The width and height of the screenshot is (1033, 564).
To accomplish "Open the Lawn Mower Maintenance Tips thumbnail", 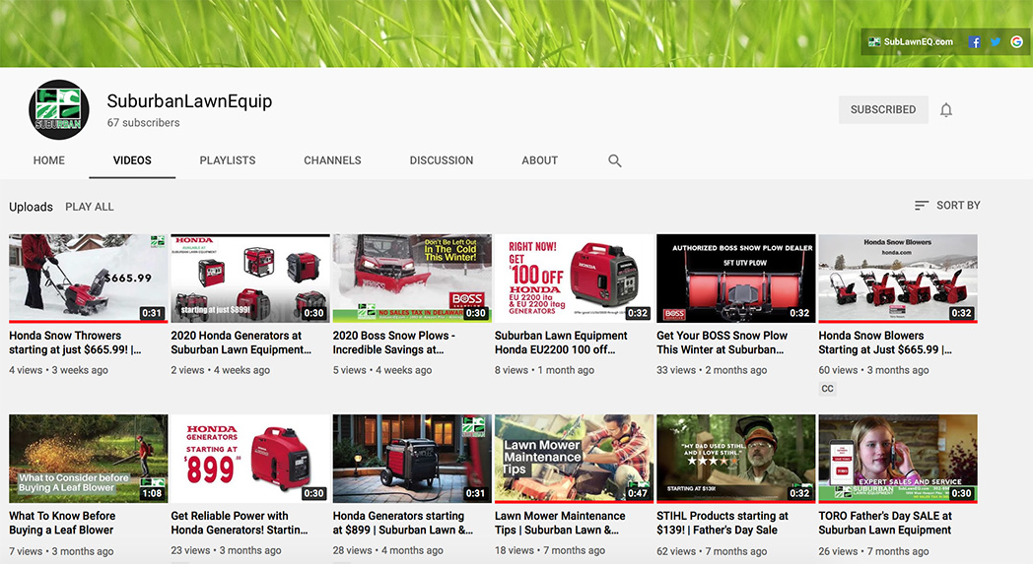I will pyautogui.click(x=574, y=459).
